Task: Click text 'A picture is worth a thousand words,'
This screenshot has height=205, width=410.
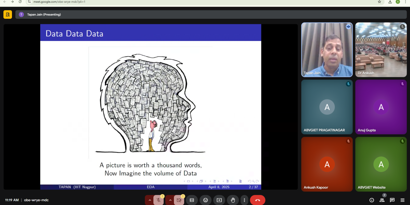Action: click(x=151, y=165)
